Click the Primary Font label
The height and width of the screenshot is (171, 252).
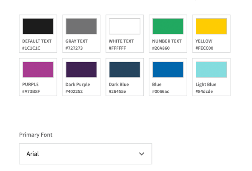pyautogui.click(x=36, y=135)
